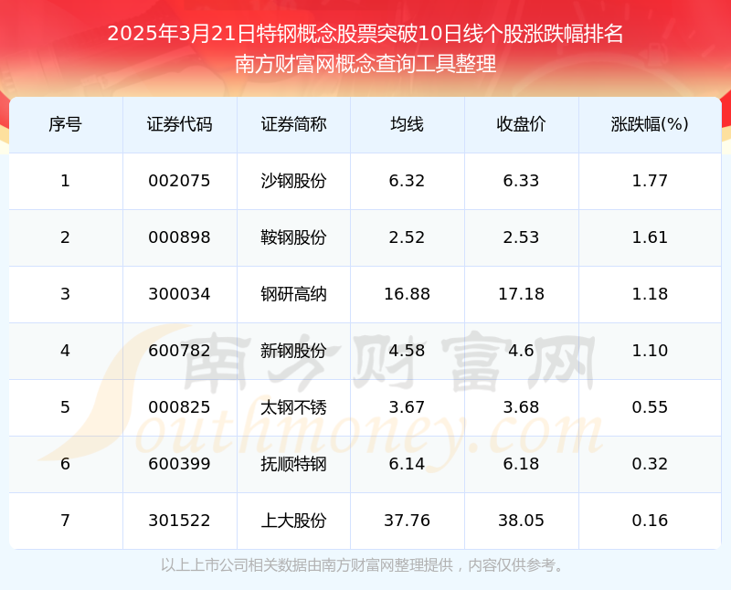Select stock code 600399
Image resolution: width=731 pixels, height=590 pixels.
coord(179,464)
